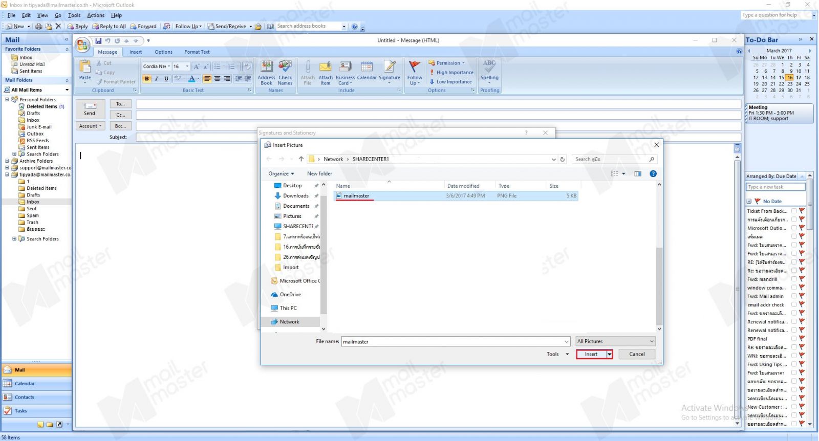Open the font color A swatch

(191, 79)
